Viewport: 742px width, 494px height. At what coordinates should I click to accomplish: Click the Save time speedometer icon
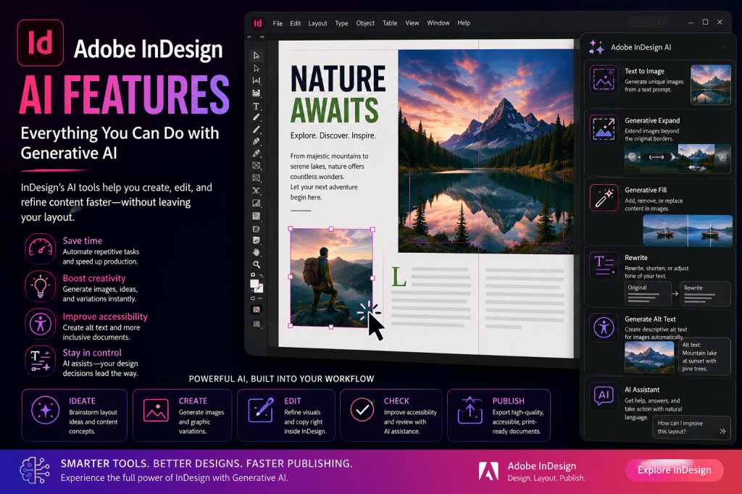click(x=41, y=248)
